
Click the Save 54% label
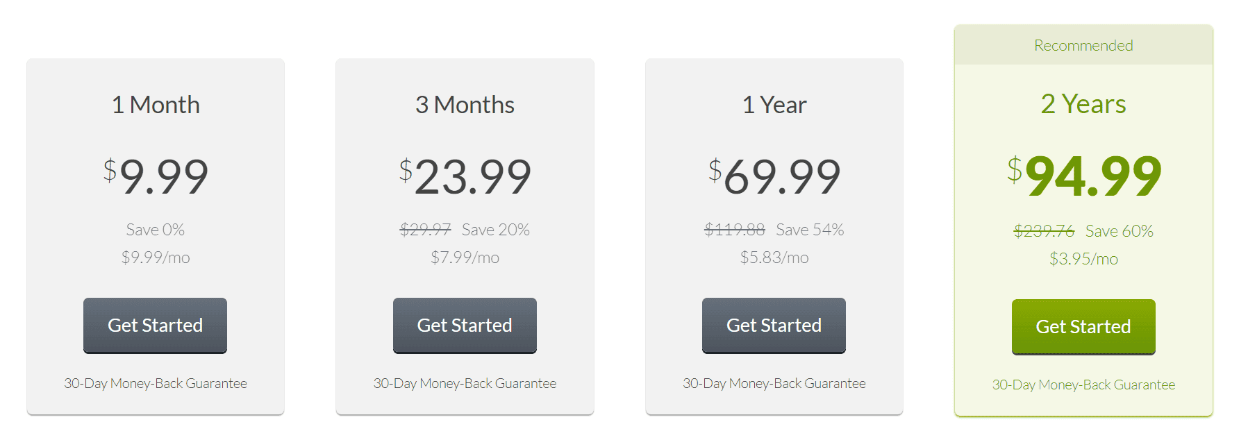coord(810,230)
